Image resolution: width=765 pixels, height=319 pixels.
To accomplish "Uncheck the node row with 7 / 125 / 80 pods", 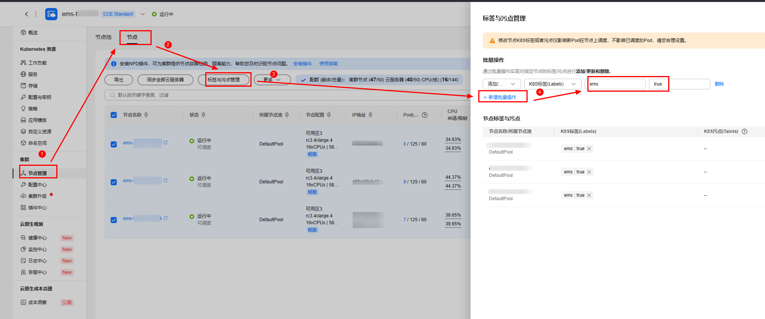I will [x=114, y=220].
